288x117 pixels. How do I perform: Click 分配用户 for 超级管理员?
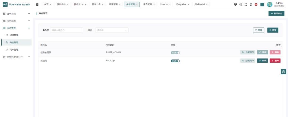[x=248, y=52]
